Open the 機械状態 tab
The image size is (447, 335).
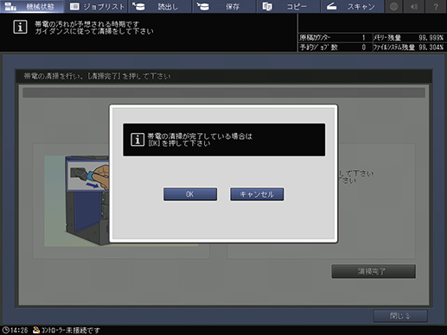pyautogui.click(x=31, y=6)
